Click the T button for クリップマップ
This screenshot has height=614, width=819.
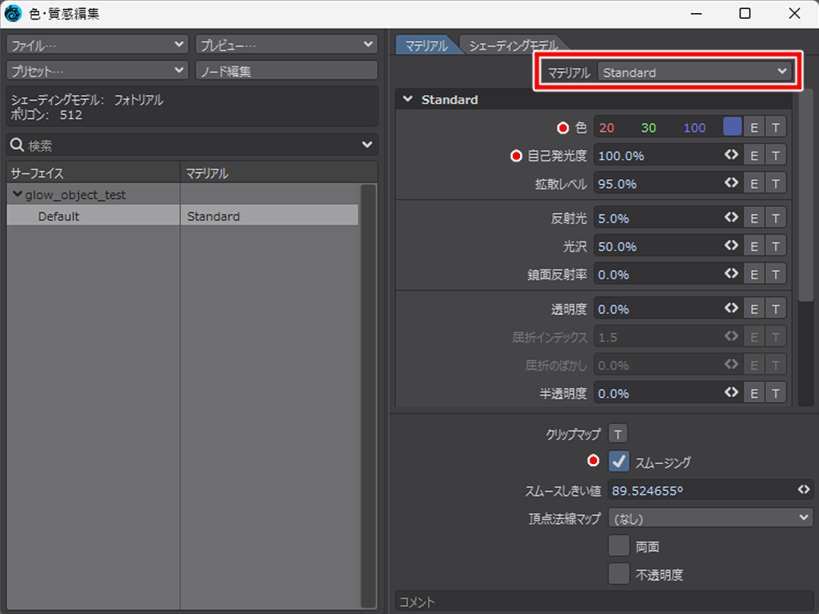click(618, 434)
